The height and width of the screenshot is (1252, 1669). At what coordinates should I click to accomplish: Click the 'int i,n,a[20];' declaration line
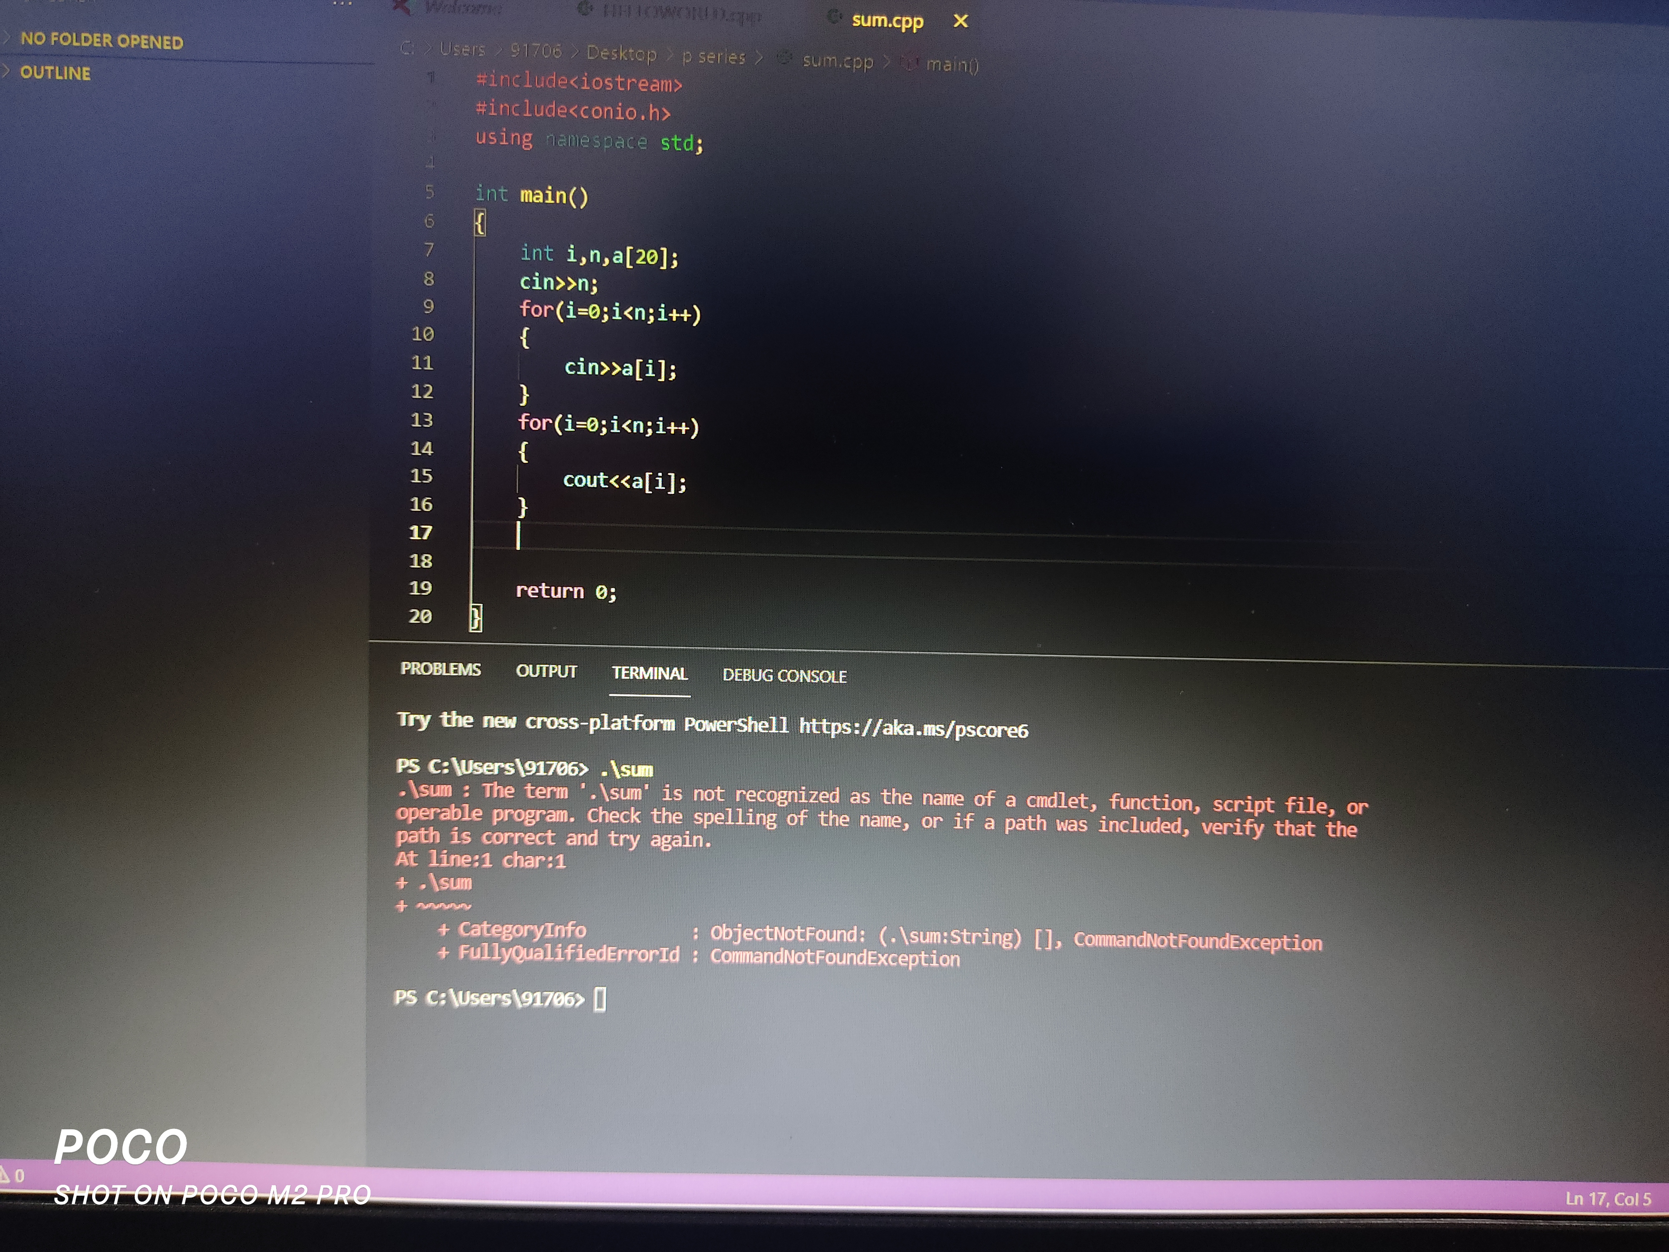[x=600, y=254]
